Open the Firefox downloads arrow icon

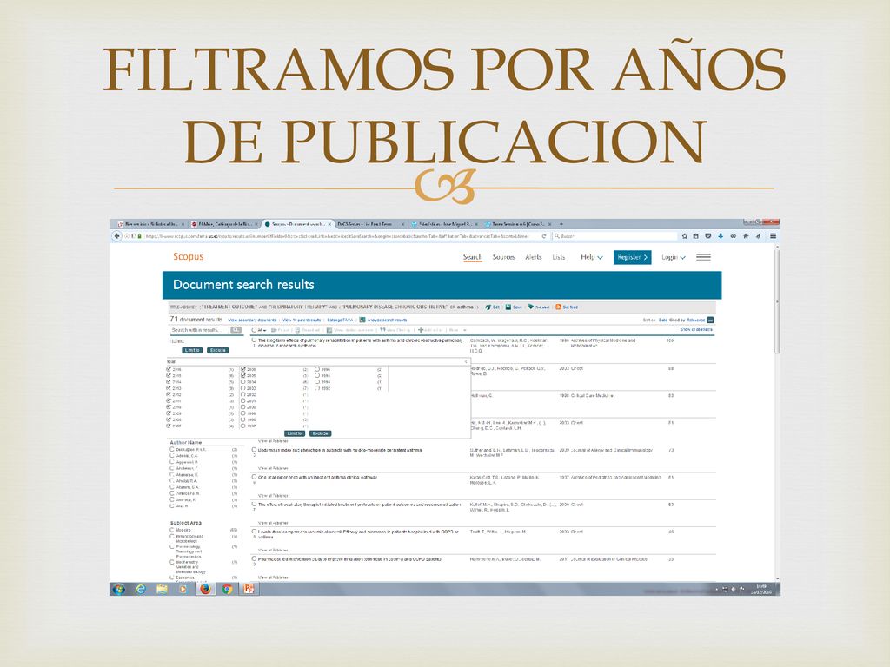721,236
